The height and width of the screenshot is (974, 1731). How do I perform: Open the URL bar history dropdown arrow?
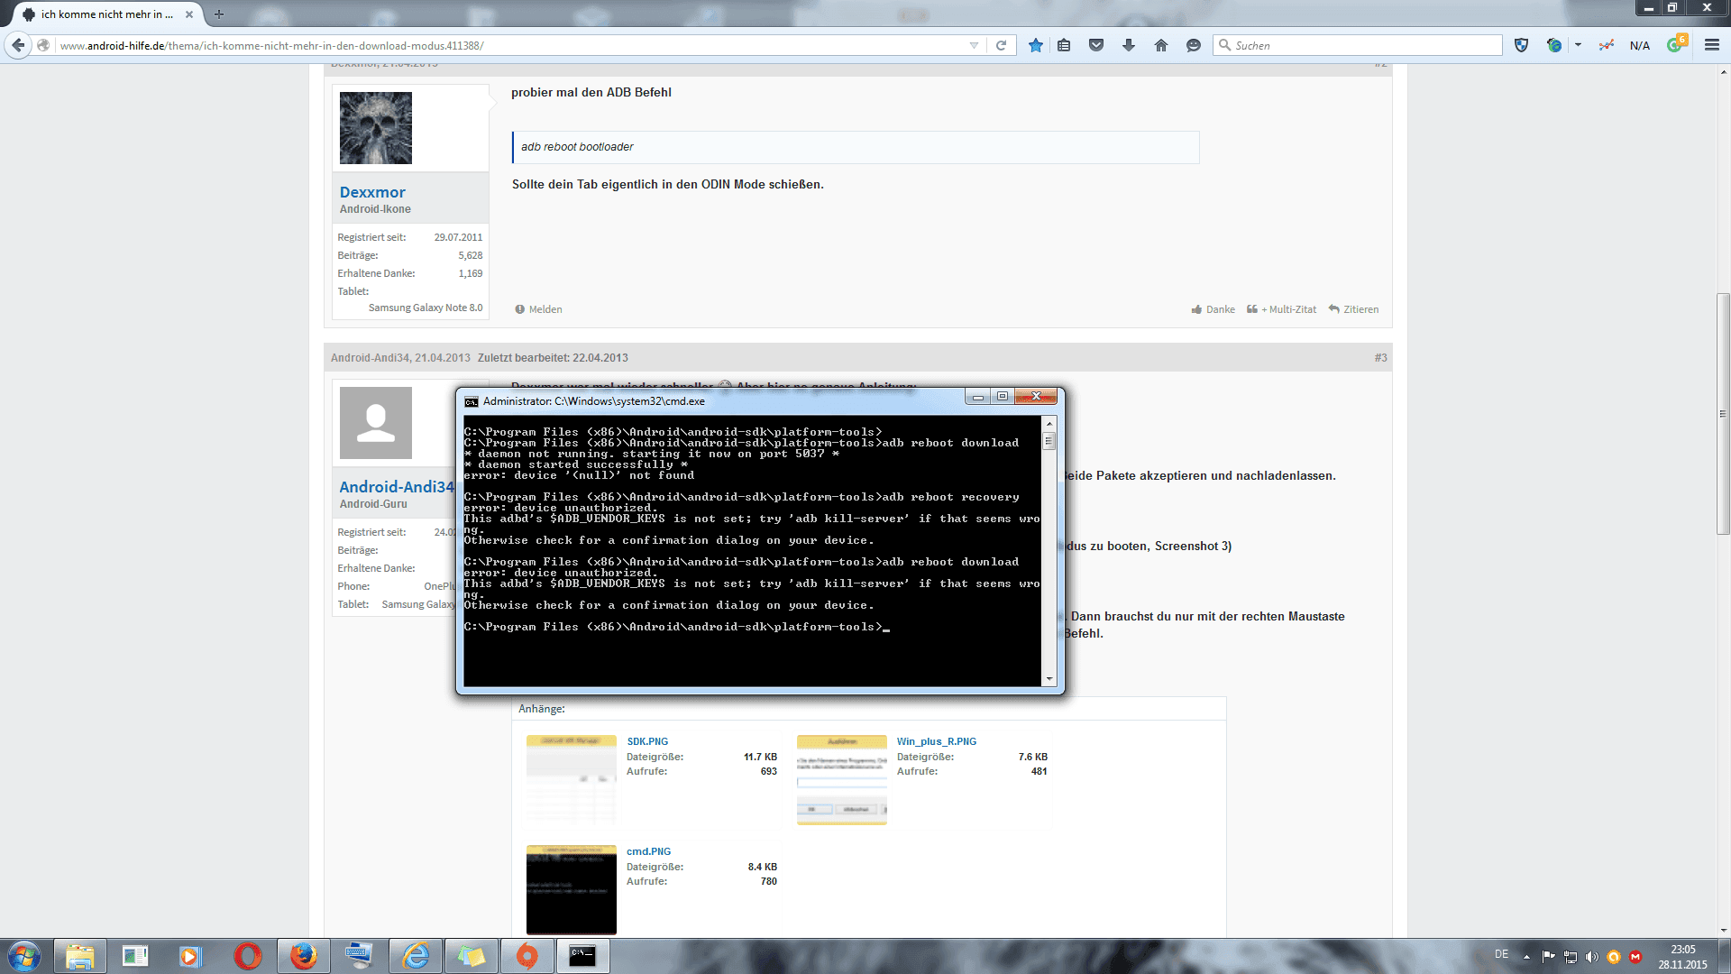(974, 45)
